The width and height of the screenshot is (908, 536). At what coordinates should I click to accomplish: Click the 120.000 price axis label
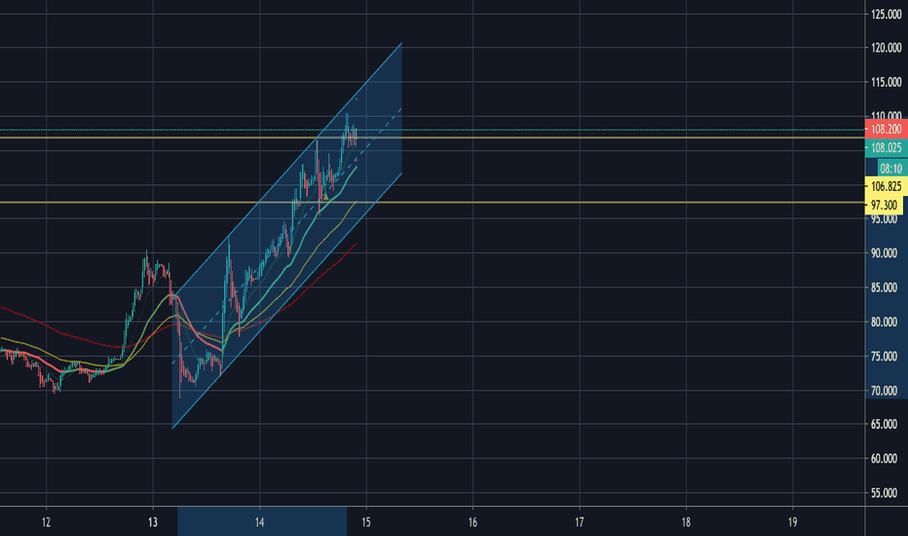click(887, 48)
